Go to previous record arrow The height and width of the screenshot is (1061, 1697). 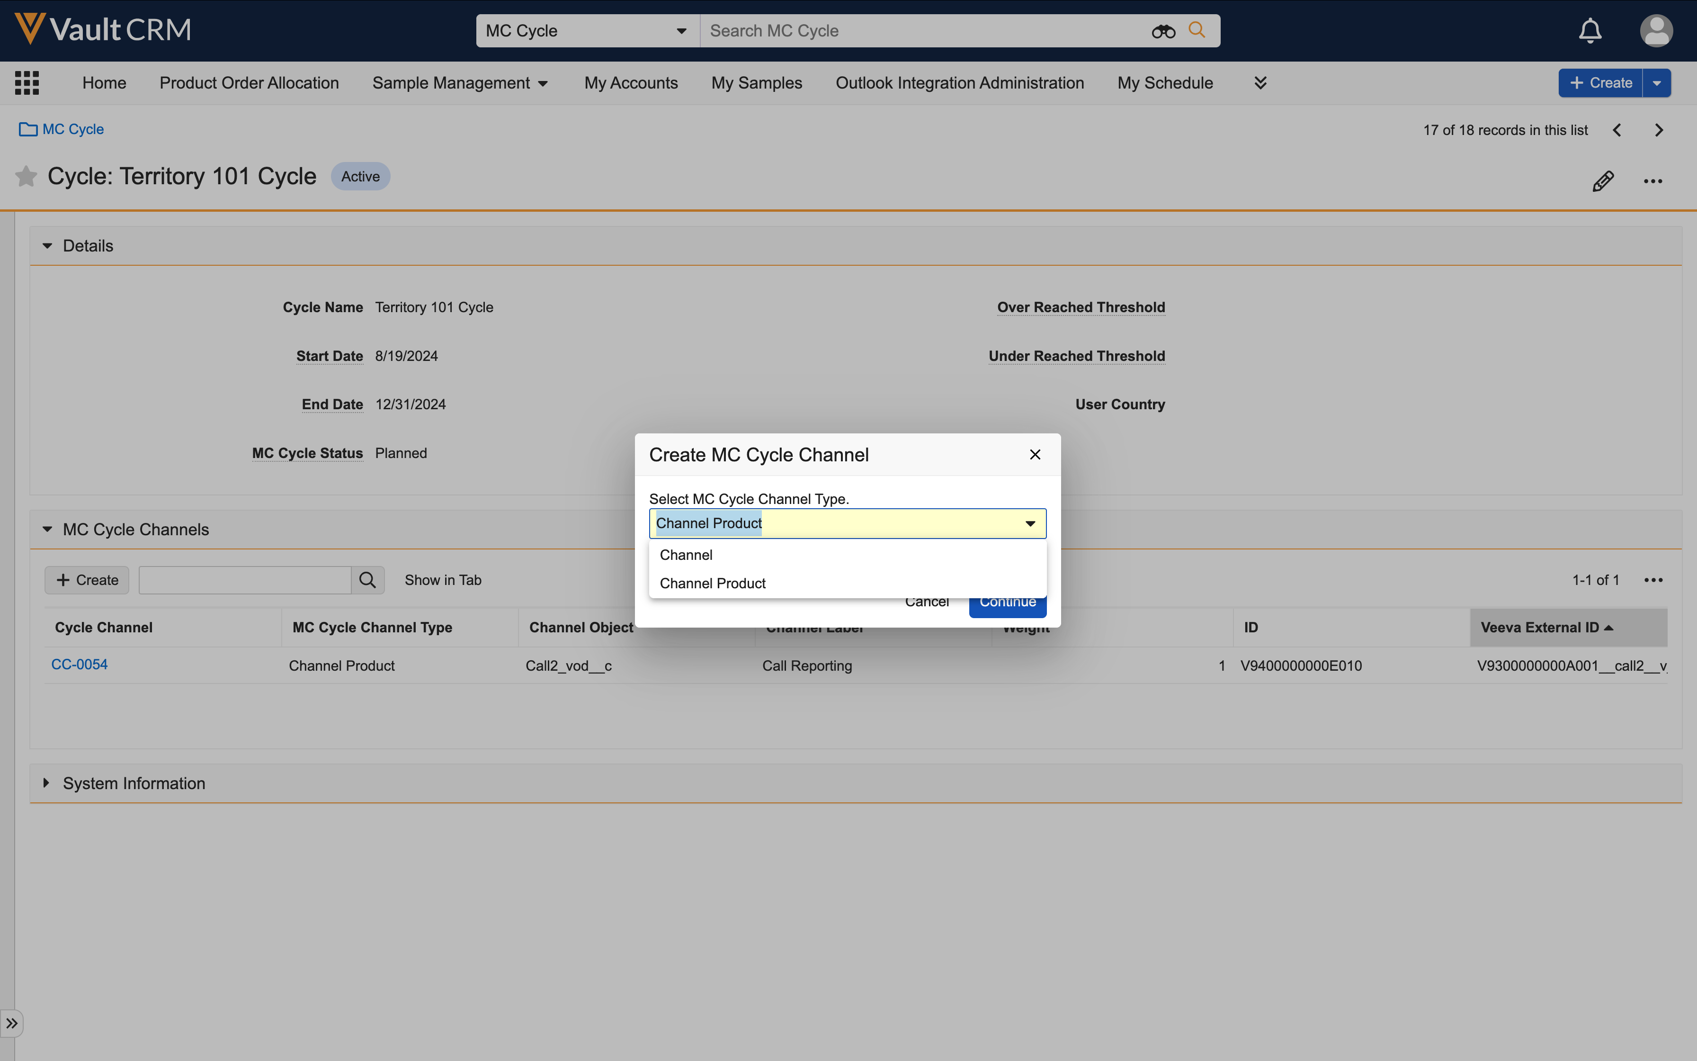pyautogui.click(x=1617, y=131)
